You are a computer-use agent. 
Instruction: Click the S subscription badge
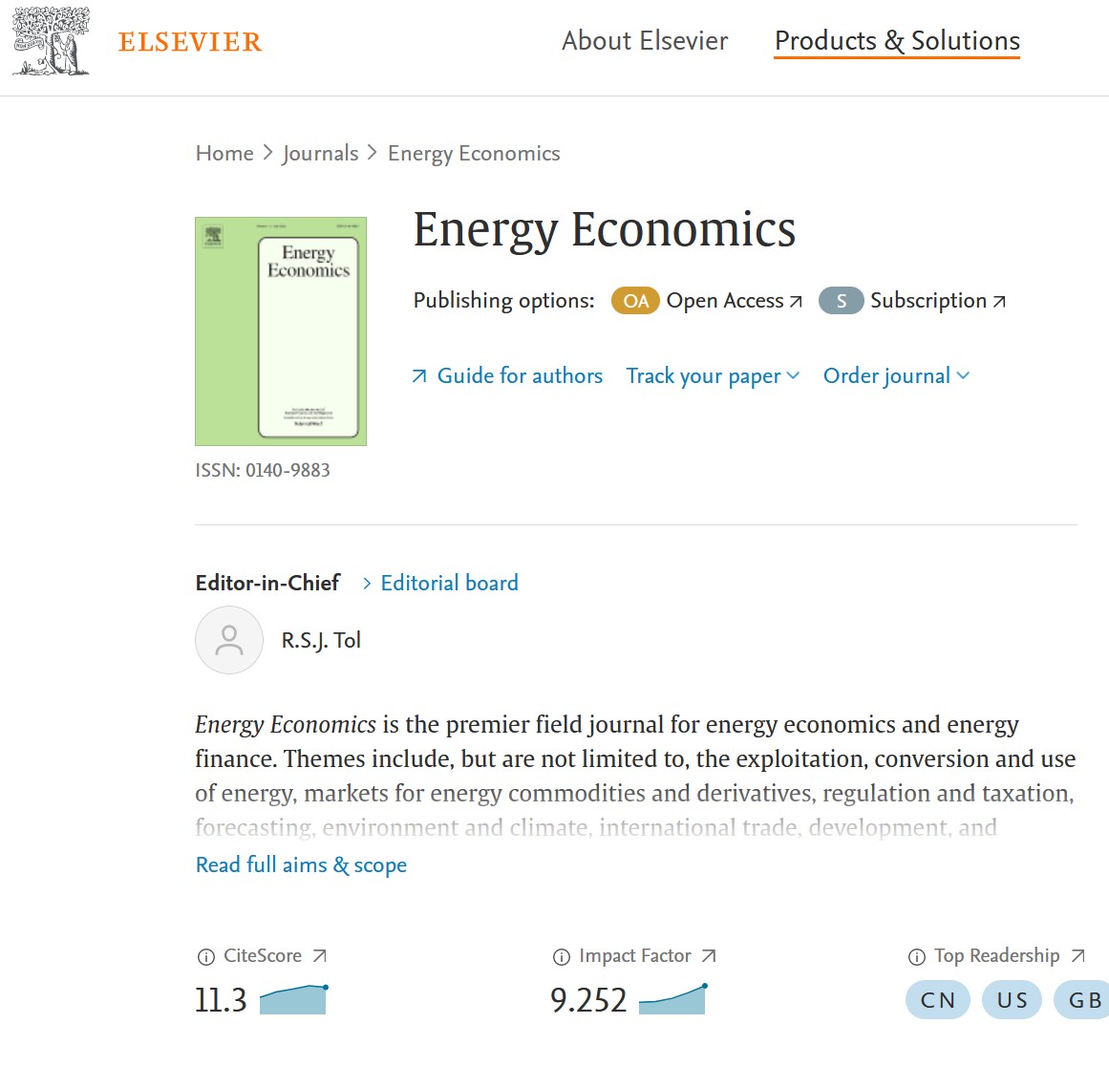point(841,301)
